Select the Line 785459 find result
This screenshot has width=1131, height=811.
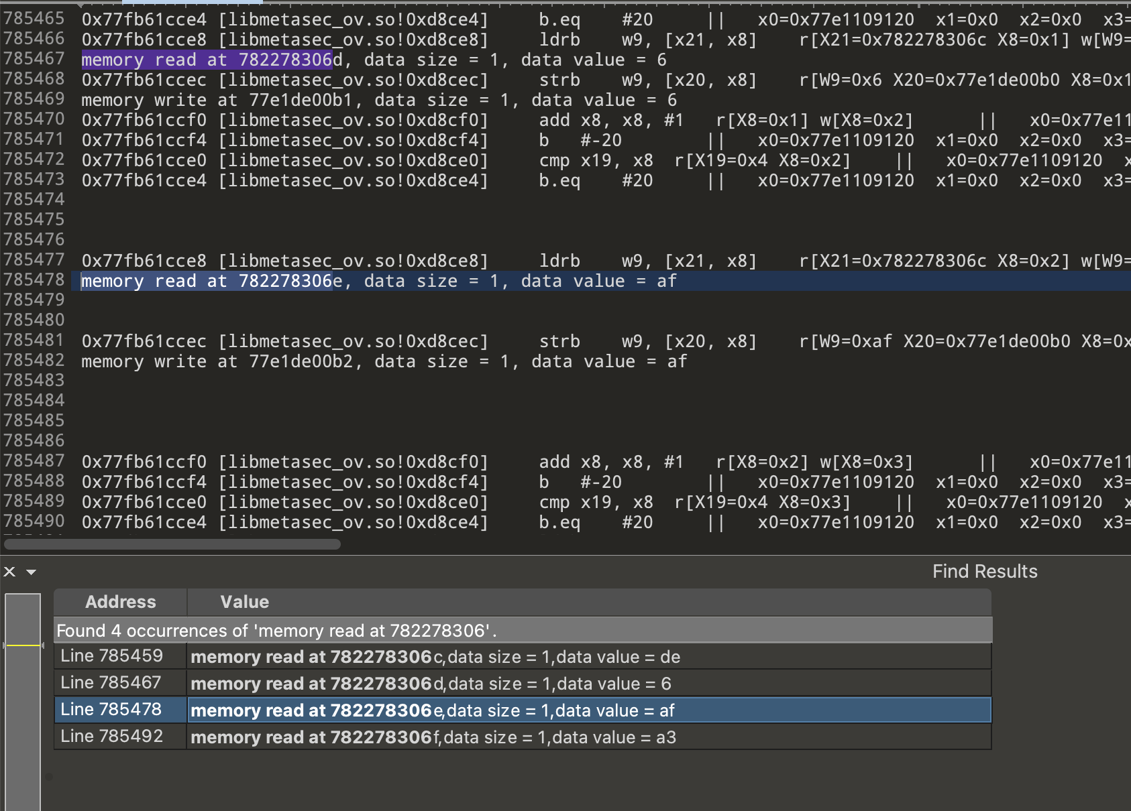[x=111, y=656]
